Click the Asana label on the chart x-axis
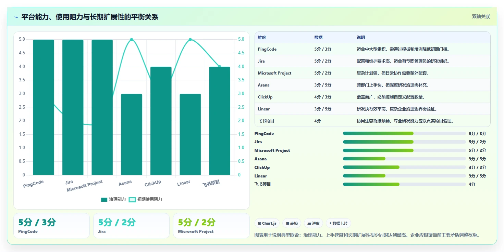The width and height of the screenshot is (504, 252). click(x=125, y=183)
